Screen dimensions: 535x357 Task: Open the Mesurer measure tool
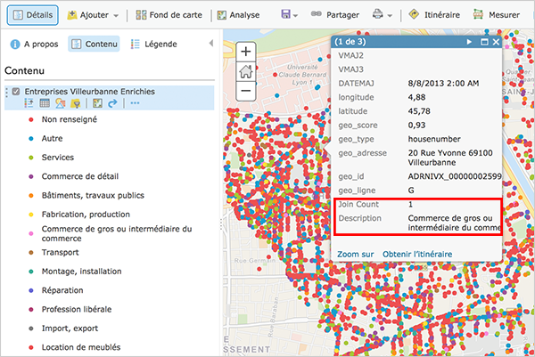(x=497, y=15)
